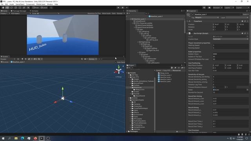Toggle the Gun Script enabled checkbox

[x=192, y=33]
